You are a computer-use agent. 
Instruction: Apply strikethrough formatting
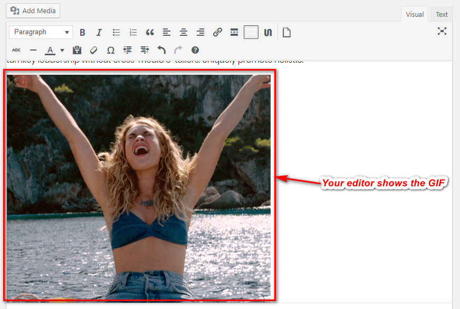pos(16,50)
